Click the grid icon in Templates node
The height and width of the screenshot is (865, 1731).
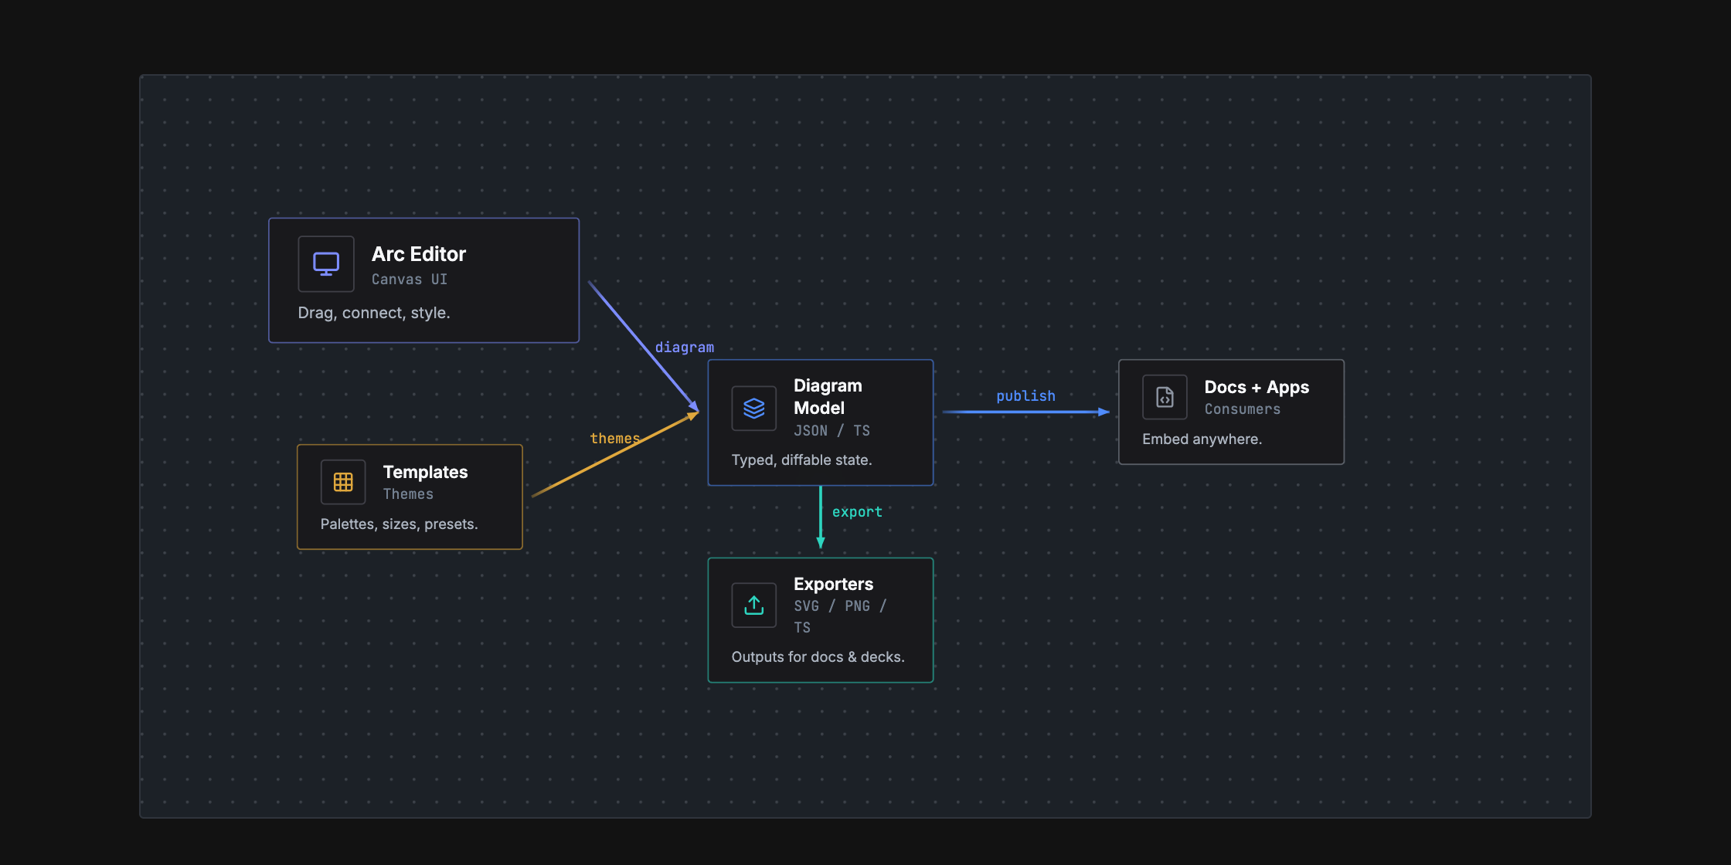[x=343, y=482]
